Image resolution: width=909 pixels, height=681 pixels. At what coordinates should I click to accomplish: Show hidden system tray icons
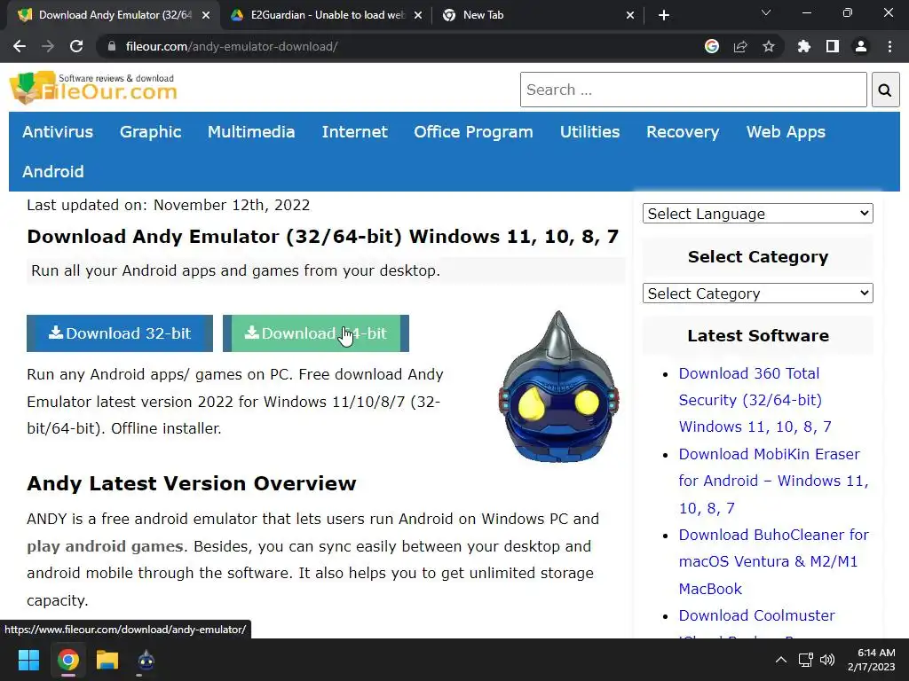coord(781,660)
